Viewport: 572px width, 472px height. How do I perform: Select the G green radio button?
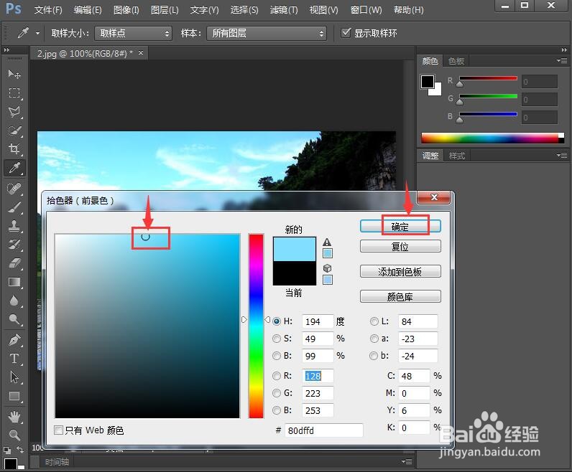pyautogui.click(x=277, y=393)
